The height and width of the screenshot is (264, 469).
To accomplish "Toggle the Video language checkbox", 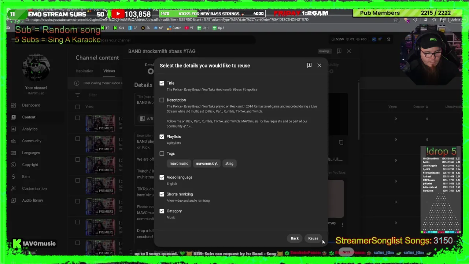I will pyautogui.click(x=162, y=177).
